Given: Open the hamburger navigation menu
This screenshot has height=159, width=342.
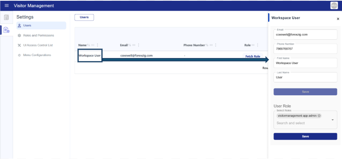Looking at the screenshot, I should [6, 6].
